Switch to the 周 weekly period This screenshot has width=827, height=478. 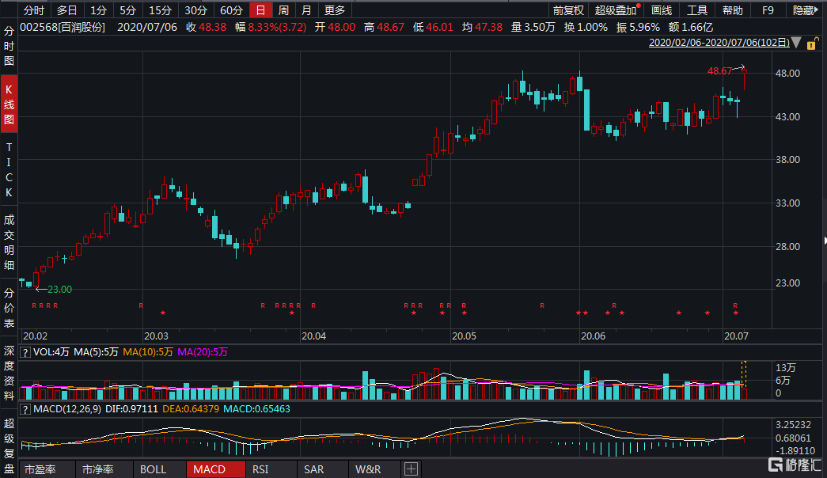pyautogui.click(x=283, y=10)
